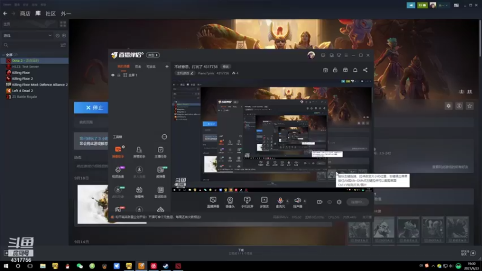This screenshot has height=271, width=482.
Task: Open WeChat from the Windows taskbar
Action: (x=80, y=266)
